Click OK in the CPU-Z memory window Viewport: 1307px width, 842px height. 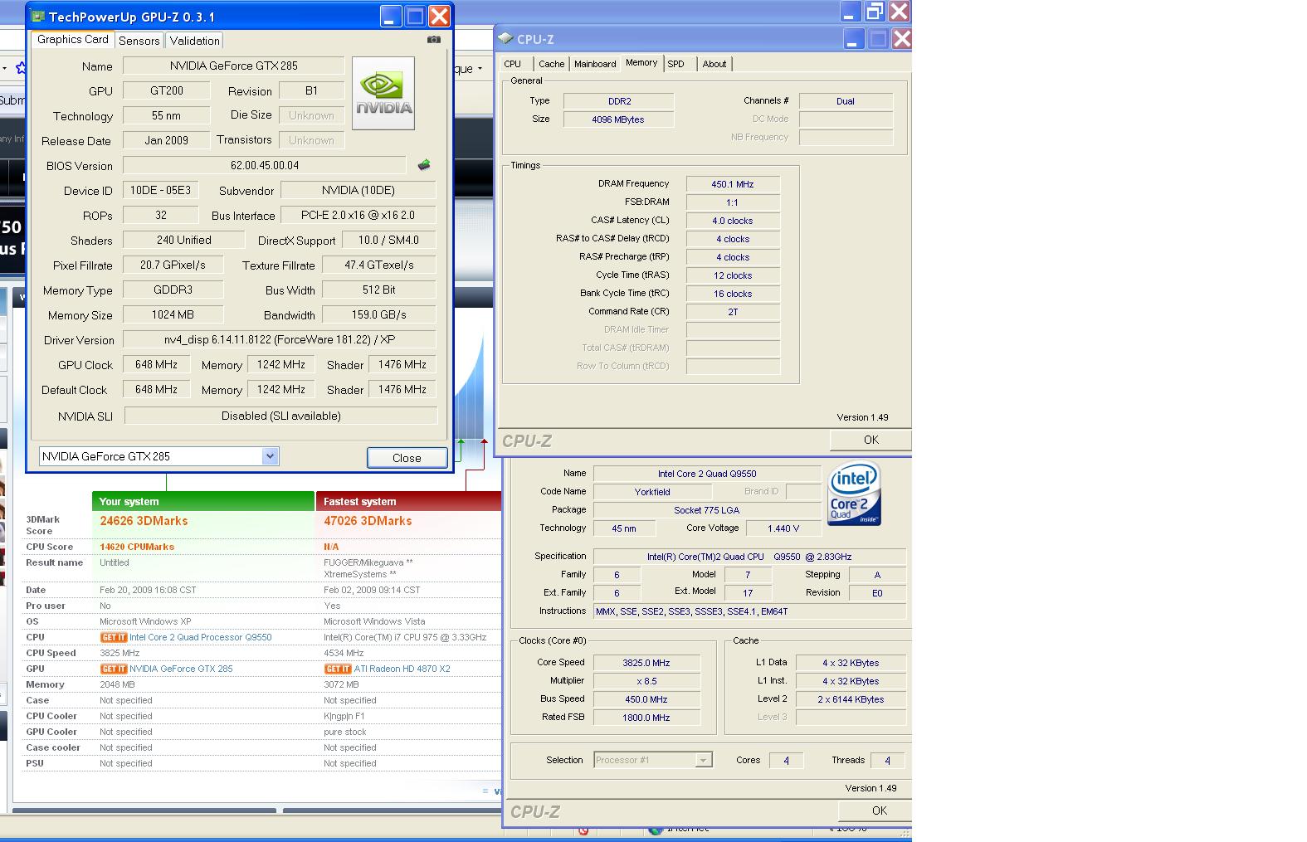pos(871,440)
